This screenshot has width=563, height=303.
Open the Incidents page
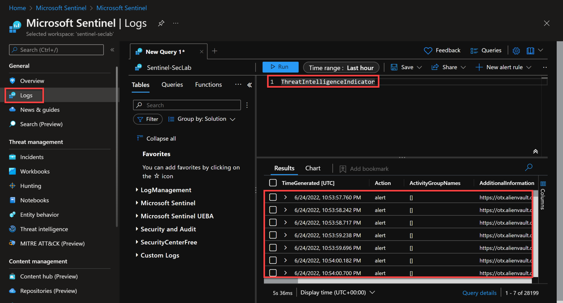32,157
